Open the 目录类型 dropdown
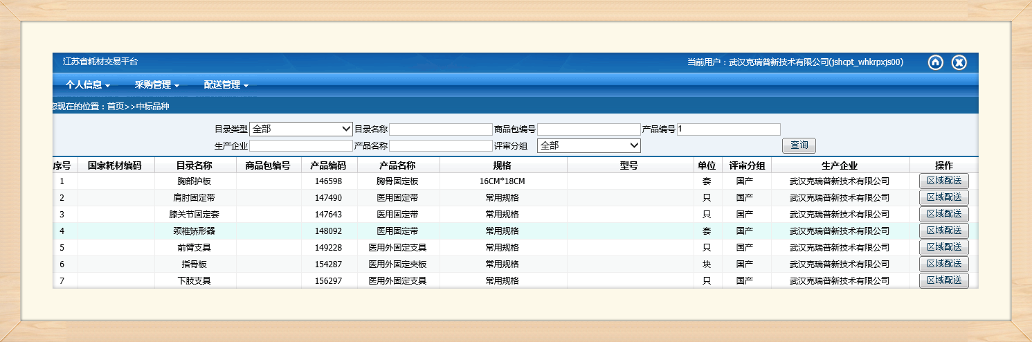Viewport: 1032px width, 342px height. pyautogui.click(x=301, y=129)
